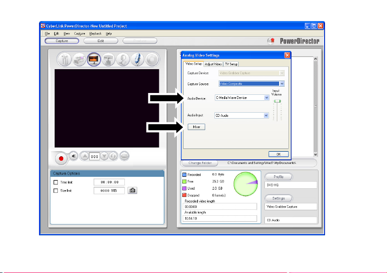This screenshot has width=387, height=273.
Task: Open the Audio Input dropdown
Action: (266, 115)
